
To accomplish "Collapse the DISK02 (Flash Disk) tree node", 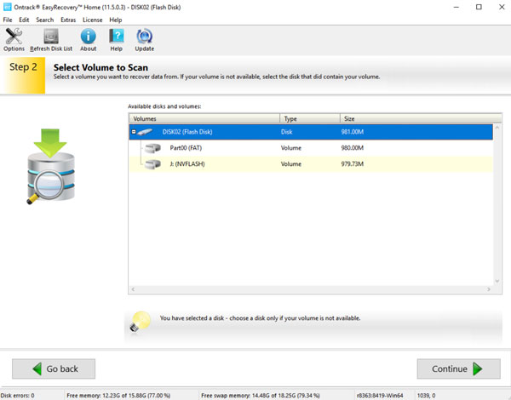I will (x=134, y=132).
